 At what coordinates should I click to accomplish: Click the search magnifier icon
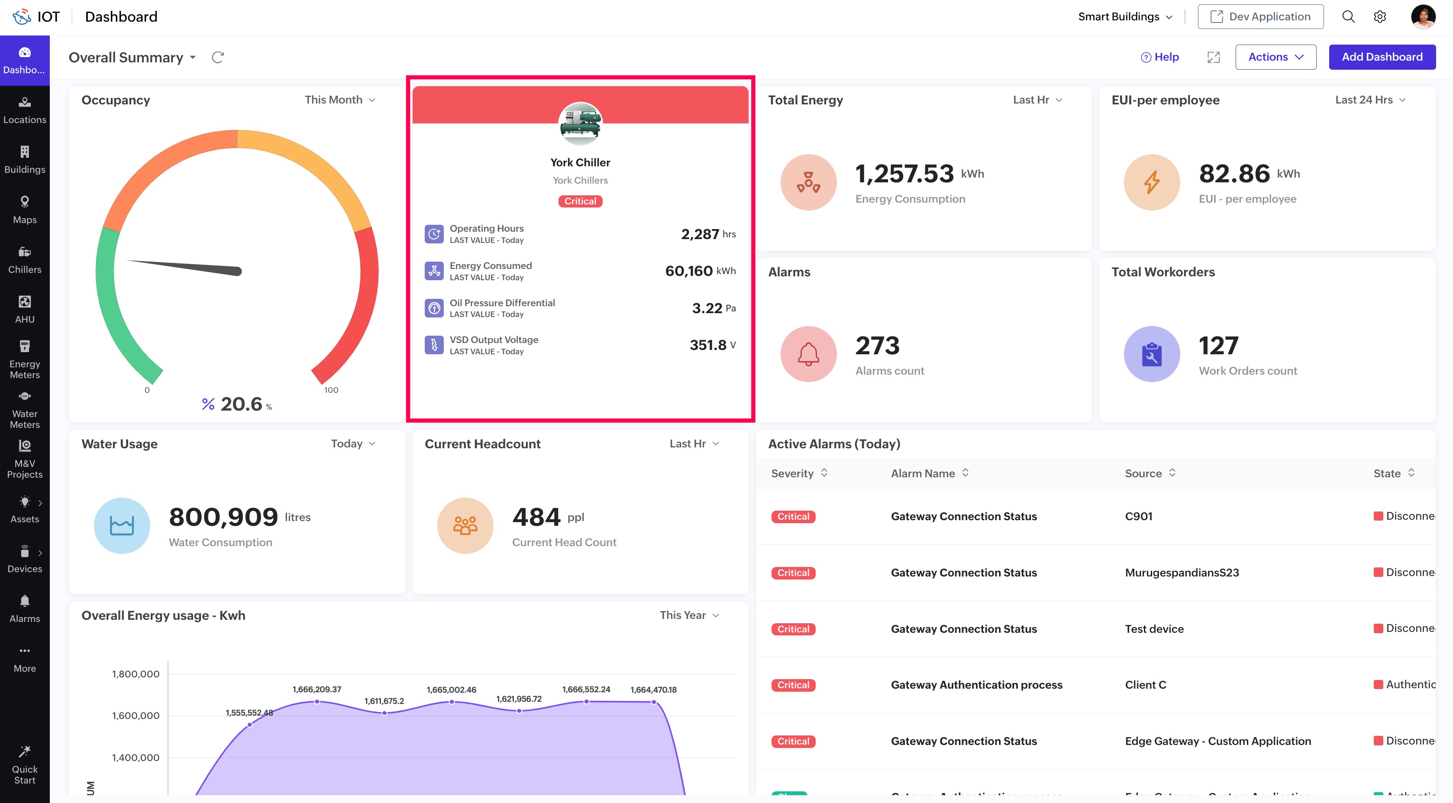[x=1348, y=16]
